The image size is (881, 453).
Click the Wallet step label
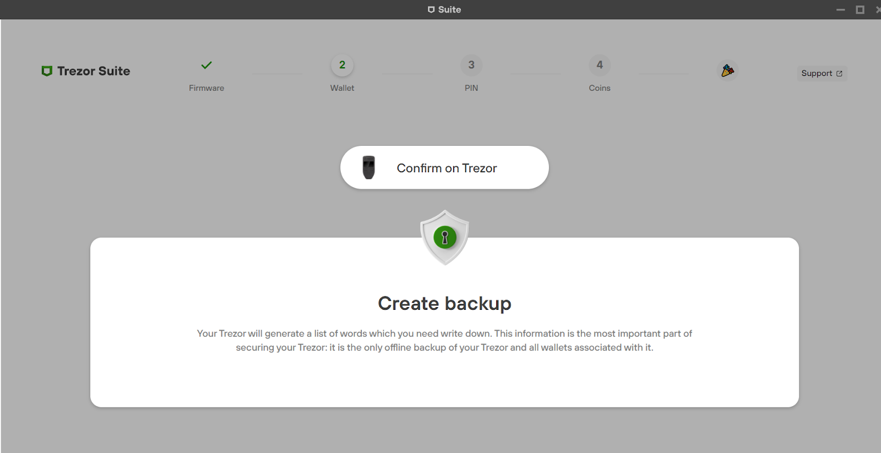click(342, 88)
